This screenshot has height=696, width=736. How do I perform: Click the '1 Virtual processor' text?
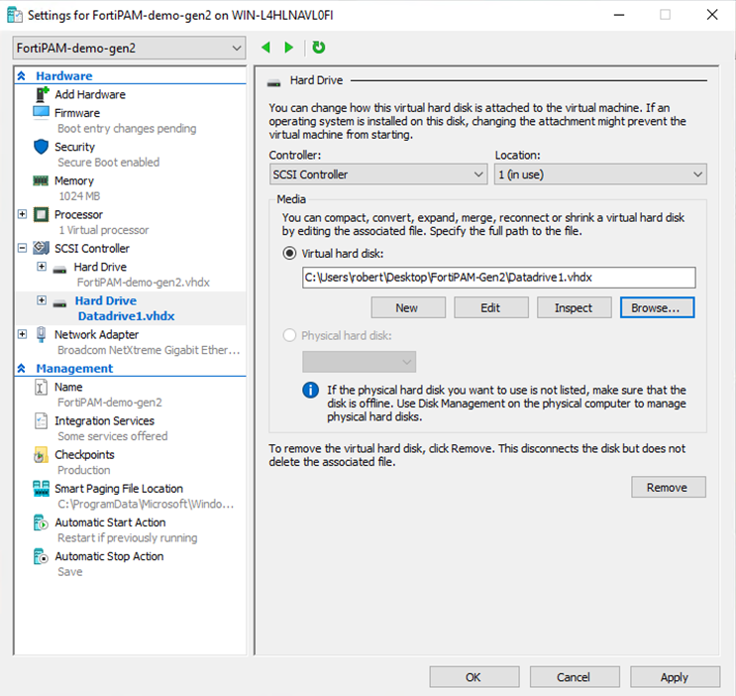104,230
